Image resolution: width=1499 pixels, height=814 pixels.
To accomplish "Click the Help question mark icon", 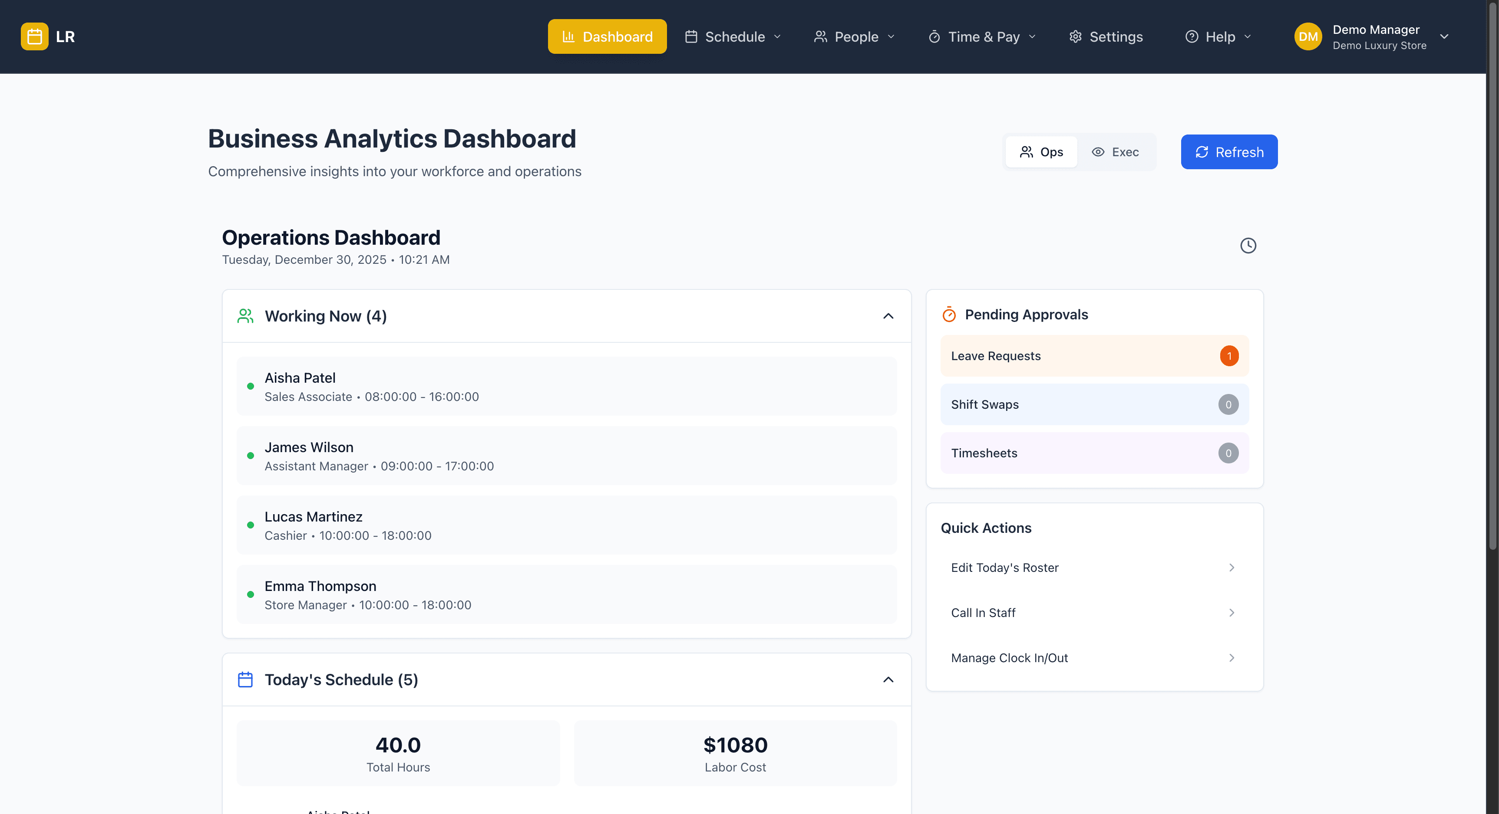I will coord(1192,36).
